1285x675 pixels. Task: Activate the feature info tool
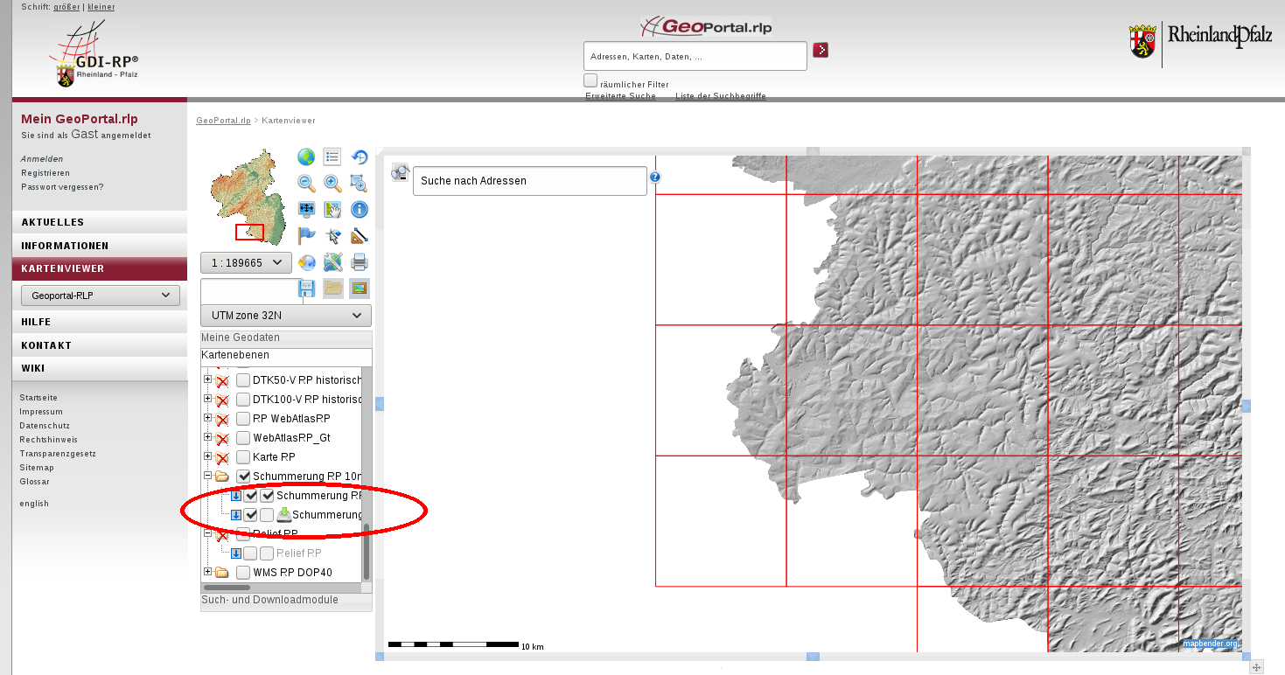tap(359, 209)
